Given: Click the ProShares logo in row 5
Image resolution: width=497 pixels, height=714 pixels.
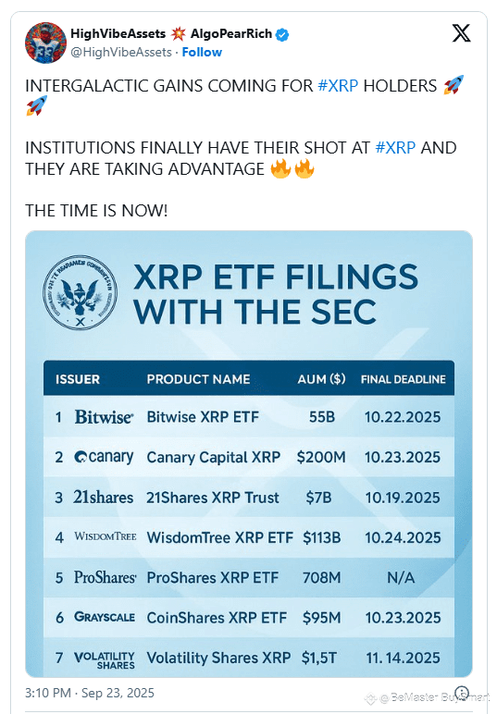Looking at the screenshot, I should 105,577.
